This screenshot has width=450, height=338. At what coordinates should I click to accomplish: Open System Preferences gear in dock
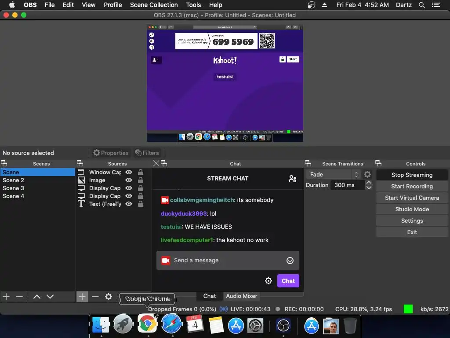[x=255, y=326]
